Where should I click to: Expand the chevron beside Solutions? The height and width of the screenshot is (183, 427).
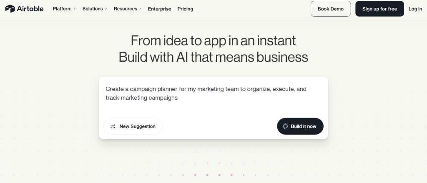click(x=106, y=9)
